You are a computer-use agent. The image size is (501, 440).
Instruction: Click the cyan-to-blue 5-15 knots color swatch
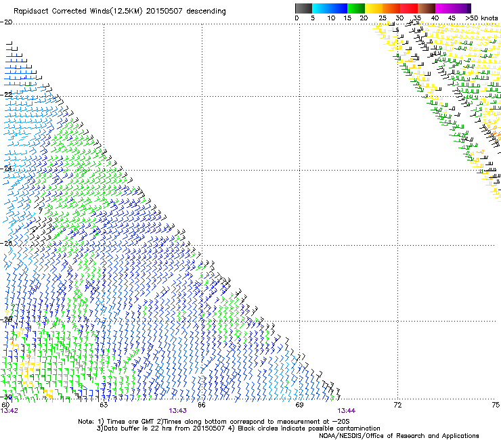tap(330, 8)
